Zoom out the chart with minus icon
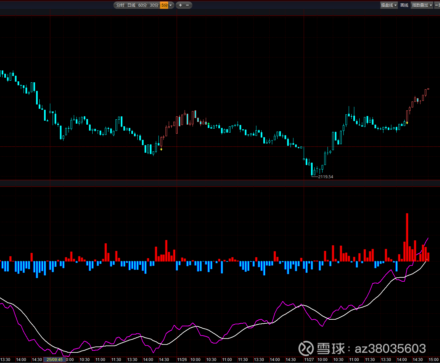This screenshot has width=440, height=363. click(188, 5)
